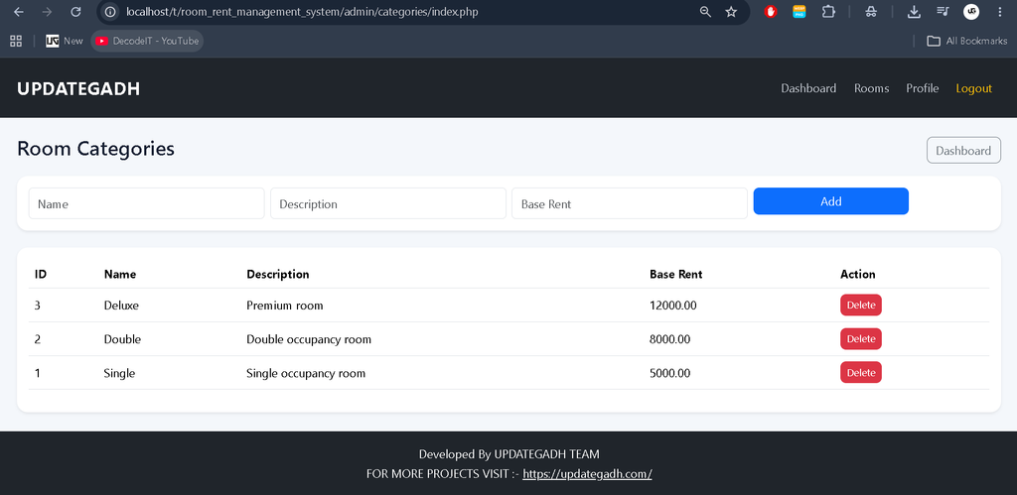
Task: Click the 5000.00 rent value
Action: point(670,373)
